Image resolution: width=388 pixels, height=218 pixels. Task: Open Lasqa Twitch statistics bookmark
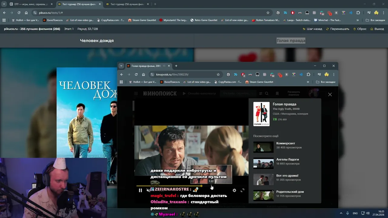(x=296, y=20)
